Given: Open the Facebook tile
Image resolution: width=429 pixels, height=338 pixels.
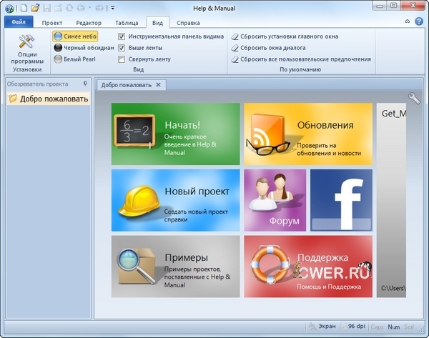Looking at the screenshot, I should pyautogui.click(x=341, y=199).
